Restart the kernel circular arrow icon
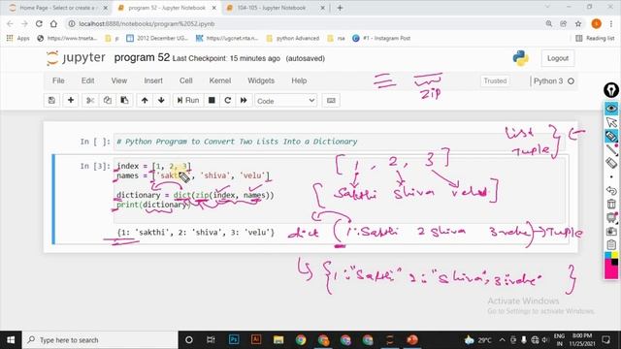 [228, 101]
